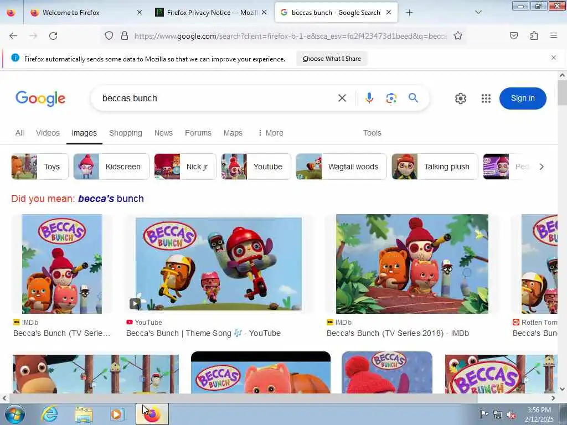Open the Firefox View pinned tab

(x=11, y=13)
